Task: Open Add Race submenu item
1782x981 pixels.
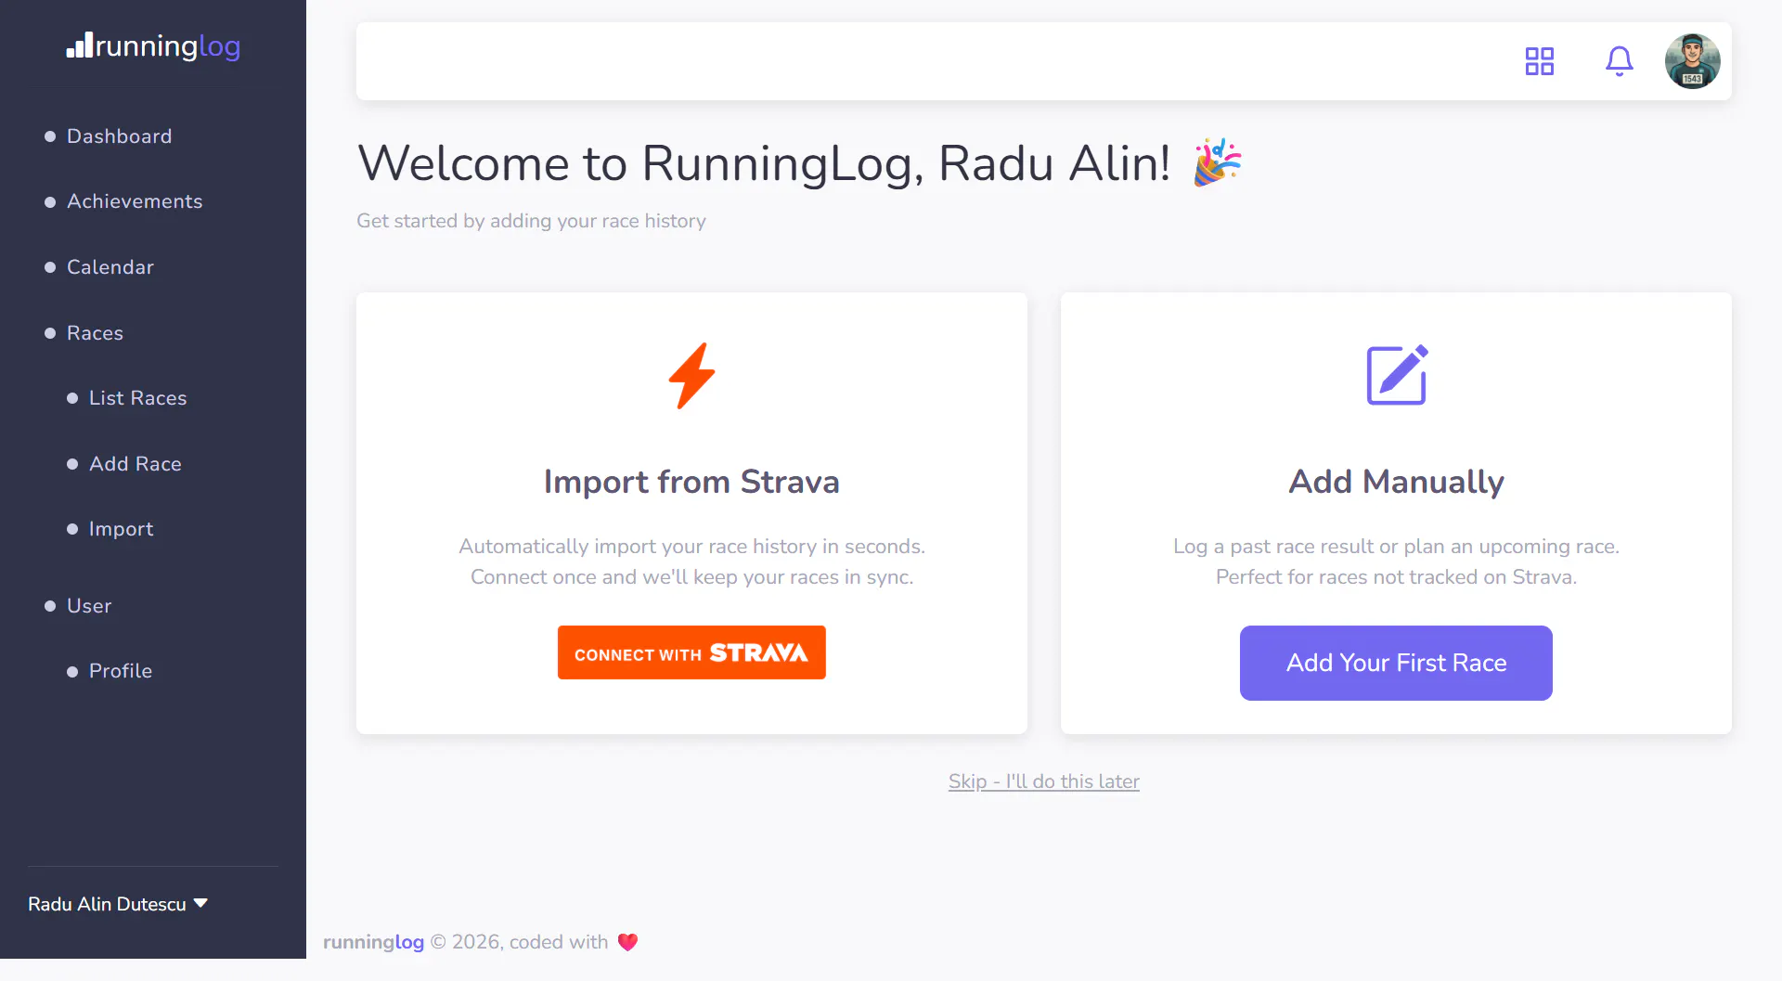Action: click(x=135, y=464)
